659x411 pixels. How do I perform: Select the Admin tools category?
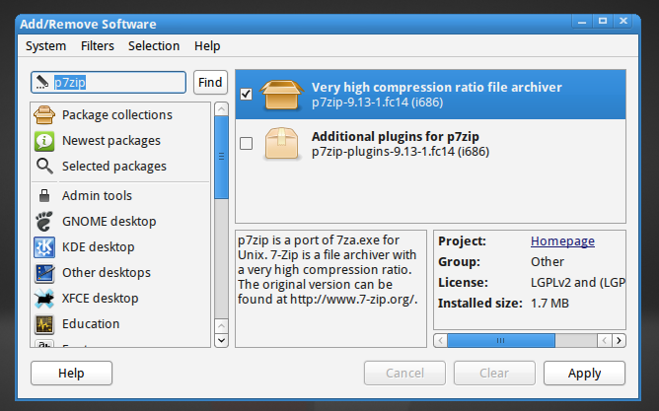[120, 195]
